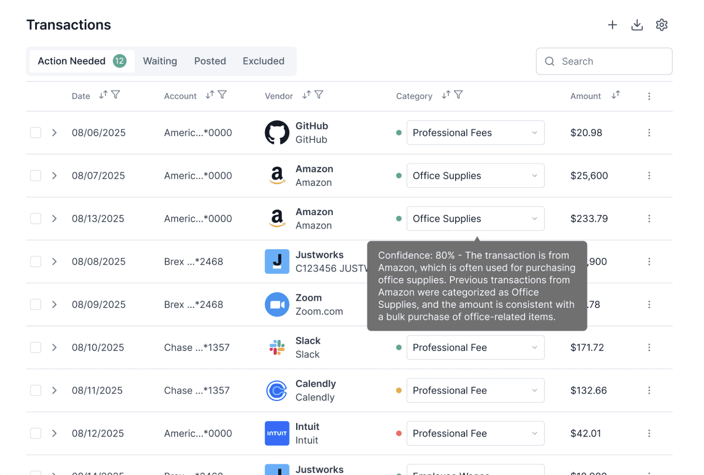Image resolution: width=704 pixels, height=475 pixels.
Task: Expand the 08/12/2025 Intuit row chevron
Action: tap(54, 434)
